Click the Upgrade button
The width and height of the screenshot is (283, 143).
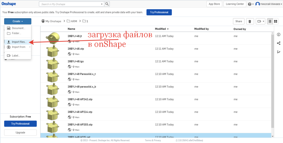[20, 133]
